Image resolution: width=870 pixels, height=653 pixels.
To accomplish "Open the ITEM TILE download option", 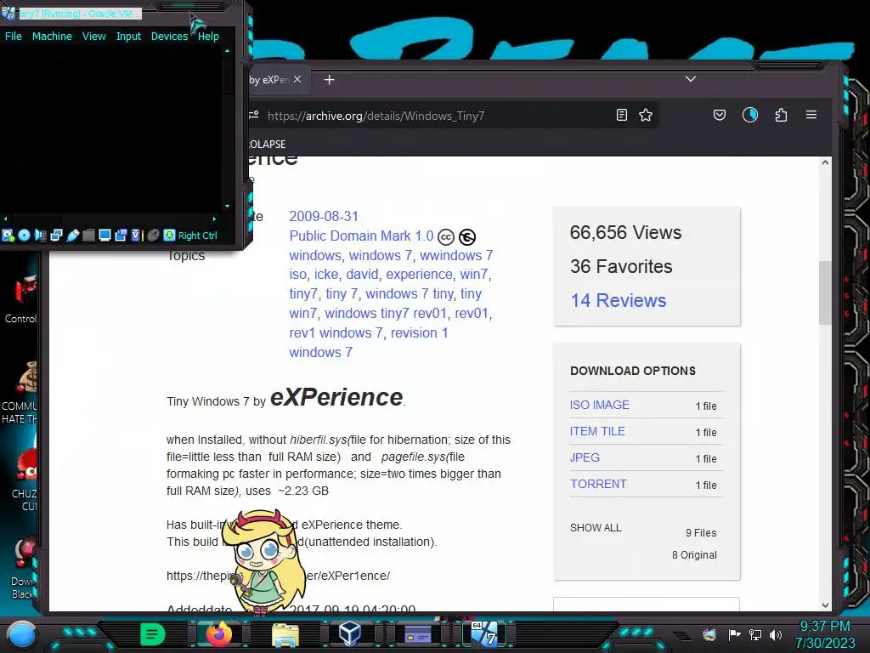I will [x=597, y=431].
